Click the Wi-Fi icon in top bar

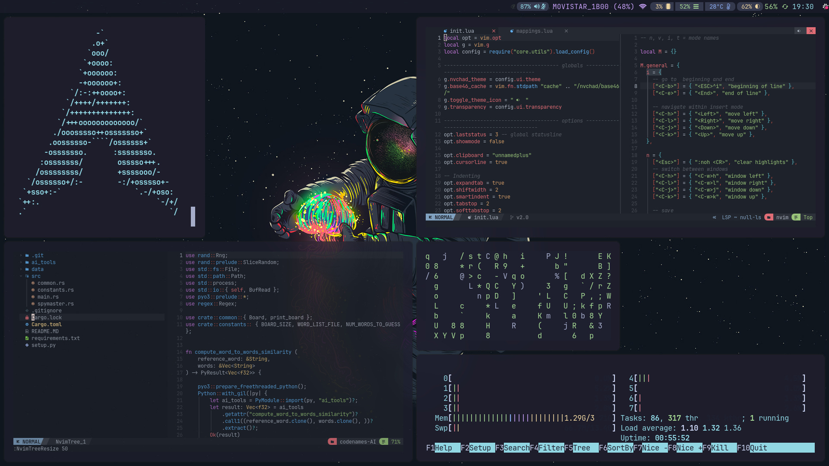point(642,6)
